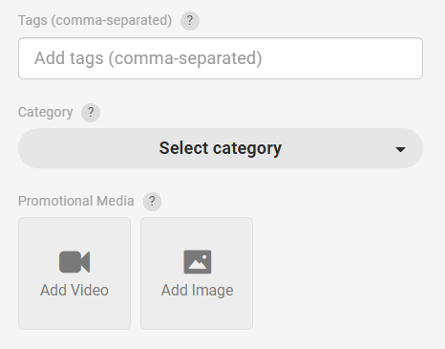Click the help icon beside Tags label
445x349 pixels.
click(190, 21)
